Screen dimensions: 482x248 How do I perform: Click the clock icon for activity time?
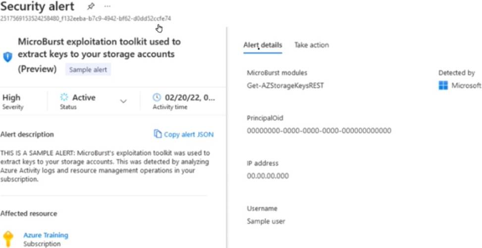(157, 97)
